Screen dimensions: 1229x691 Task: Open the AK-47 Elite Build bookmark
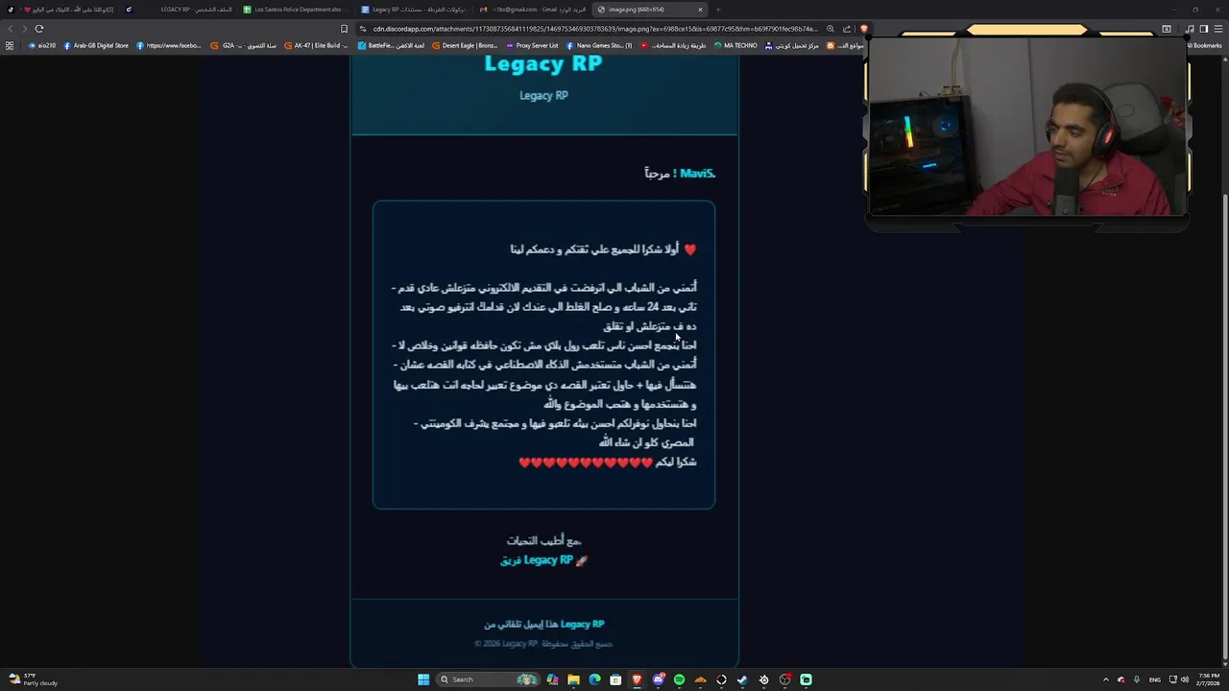point(316,45)
